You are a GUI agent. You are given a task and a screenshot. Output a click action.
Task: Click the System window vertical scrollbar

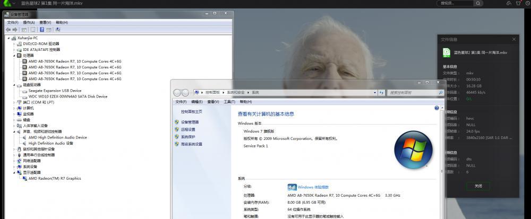click(x=442, y=162)
